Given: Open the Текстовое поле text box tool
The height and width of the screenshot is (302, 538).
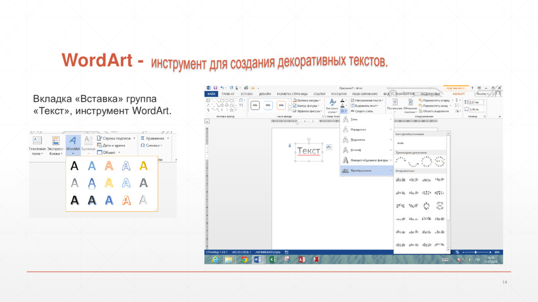Looking at the screenshot, I should coord(37,146).
